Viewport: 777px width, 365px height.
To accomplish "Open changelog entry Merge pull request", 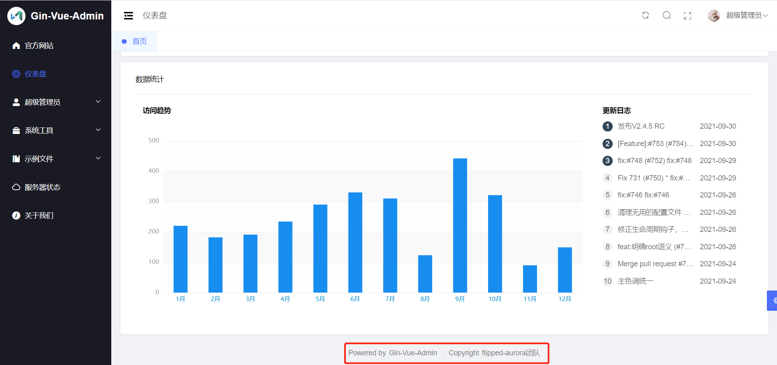I will pyautogui.click(x=655, y=264).
